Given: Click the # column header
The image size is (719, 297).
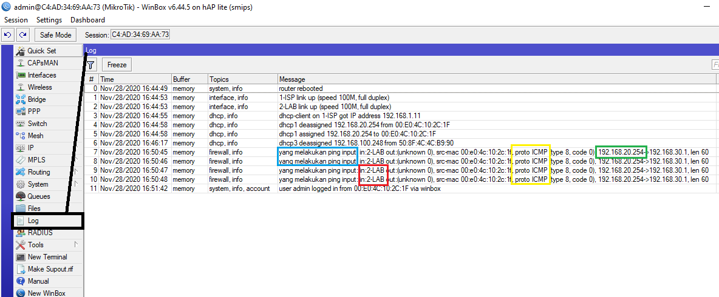Looking at the screenshot, I should click(92, 79).
